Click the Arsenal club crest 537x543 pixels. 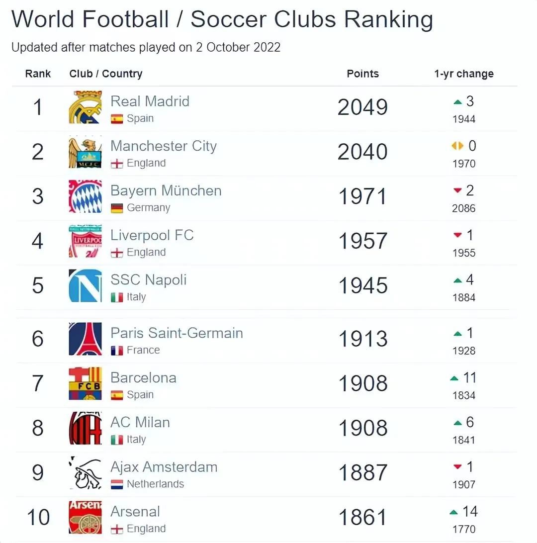85,517
